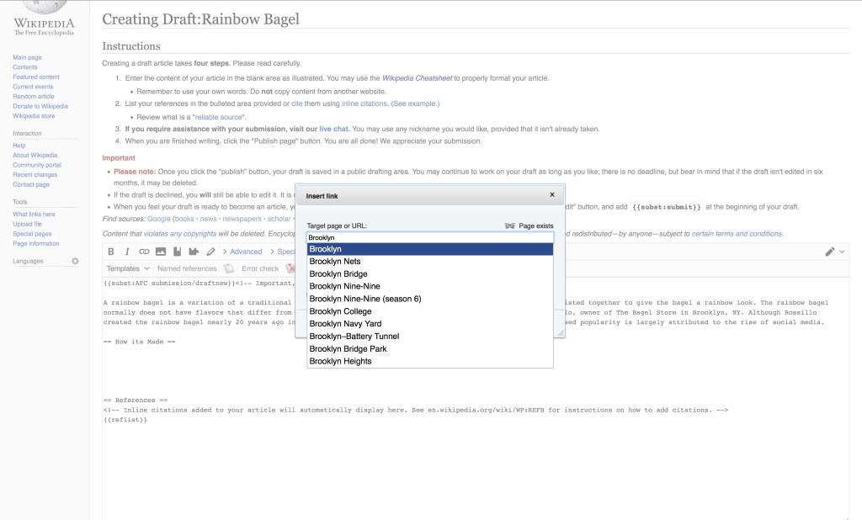Close the Insert link dialog

pos(552,194)
